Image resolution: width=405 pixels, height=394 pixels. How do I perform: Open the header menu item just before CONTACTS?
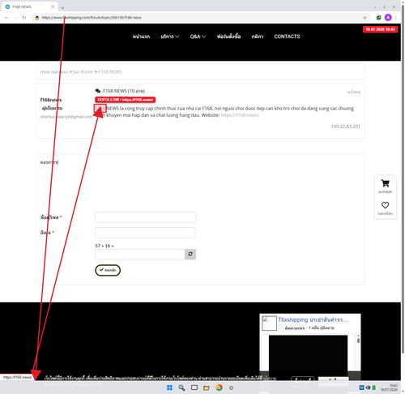click(x=258, y=36)
